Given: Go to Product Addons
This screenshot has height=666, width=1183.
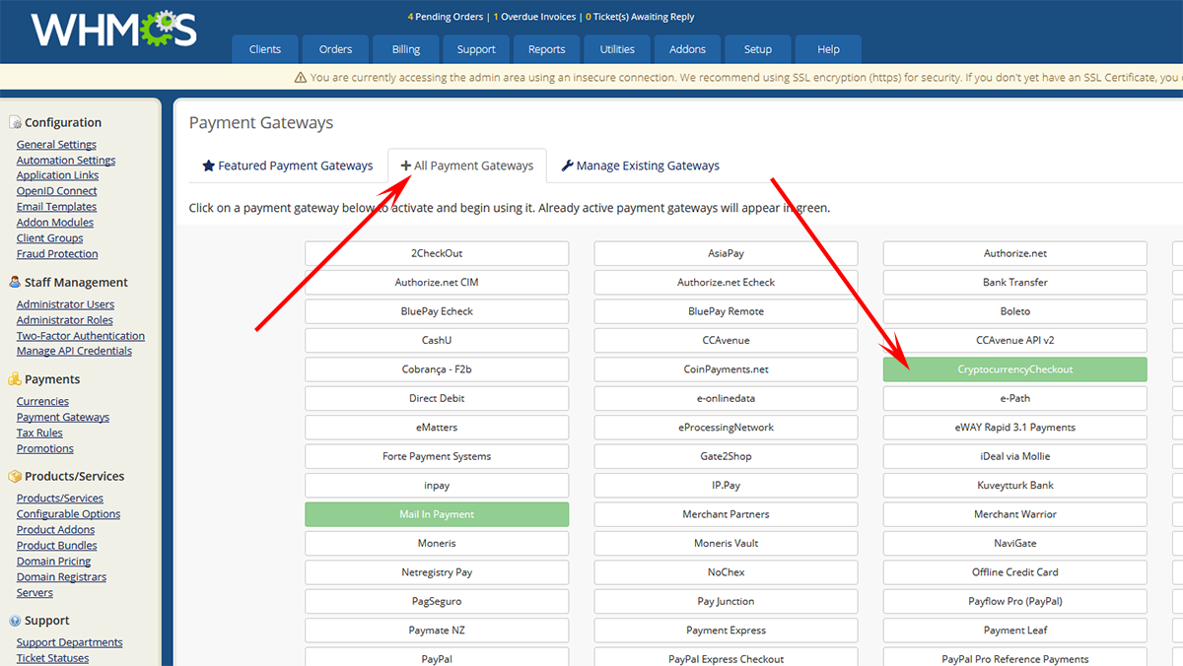Looking at the screenshot, I should (56, 530).
